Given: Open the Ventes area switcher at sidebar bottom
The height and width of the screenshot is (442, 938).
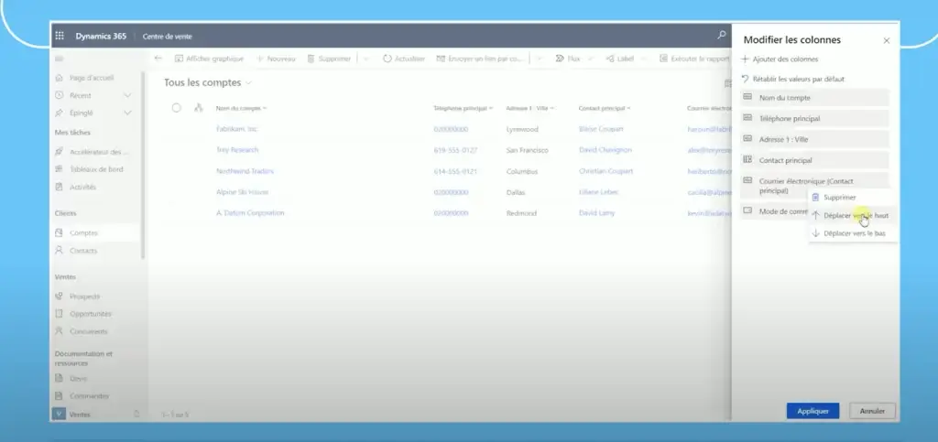Looking at the screenshot, I should 97,414.
